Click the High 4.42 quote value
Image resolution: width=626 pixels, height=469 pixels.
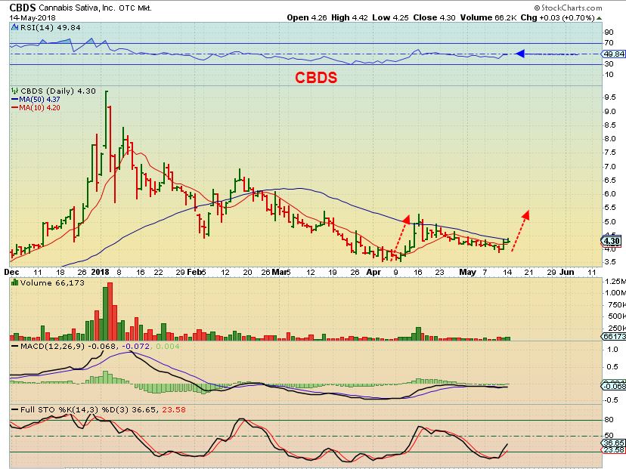[349, 17]
